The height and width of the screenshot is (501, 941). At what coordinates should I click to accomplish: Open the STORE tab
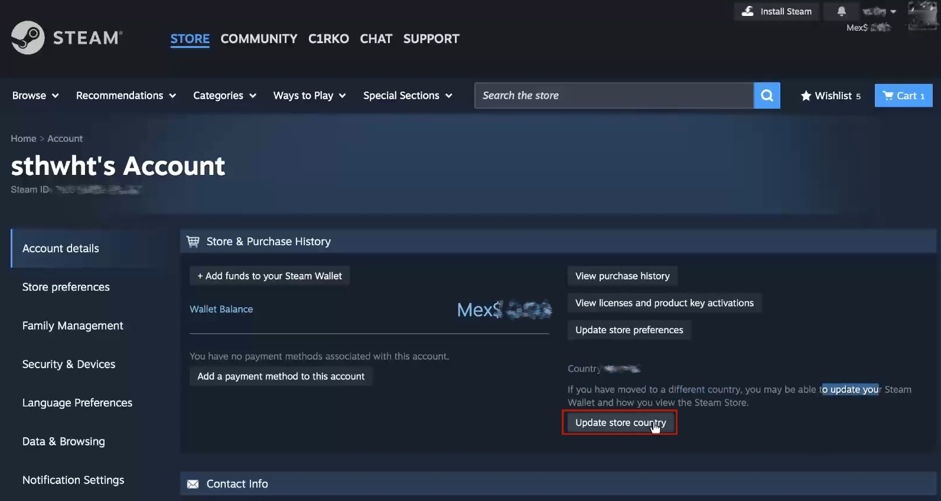point(190,39)
